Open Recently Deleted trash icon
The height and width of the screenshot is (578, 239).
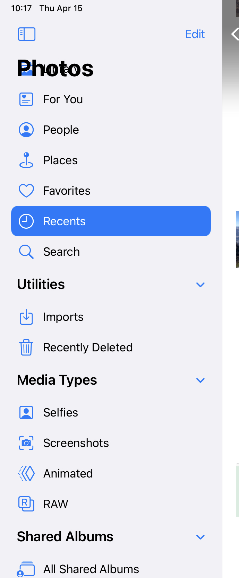(x=26, y=348)
